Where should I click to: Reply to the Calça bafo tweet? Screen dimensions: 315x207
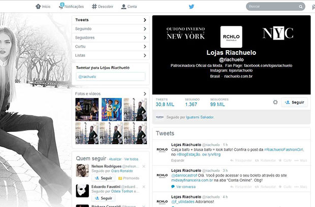[241, 160]
